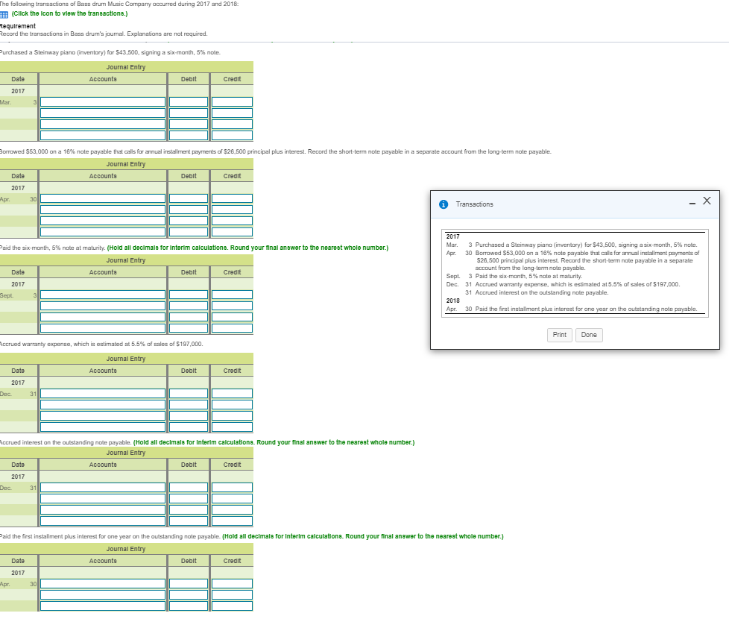The width and height of the screenshot is (729, 619).
Task: Select second account field for Mar. 3 entry
Action: 103,113
